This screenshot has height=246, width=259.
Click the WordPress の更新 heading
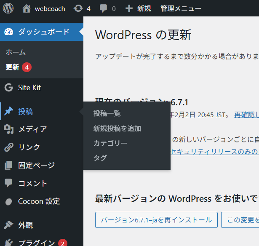143,35
